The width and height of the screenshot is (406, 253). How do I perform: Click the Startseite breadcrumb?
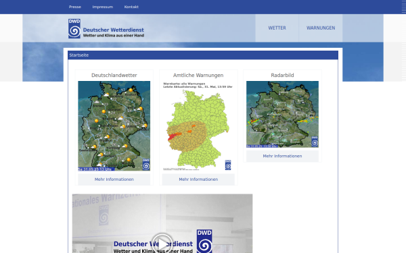point(79,55)
